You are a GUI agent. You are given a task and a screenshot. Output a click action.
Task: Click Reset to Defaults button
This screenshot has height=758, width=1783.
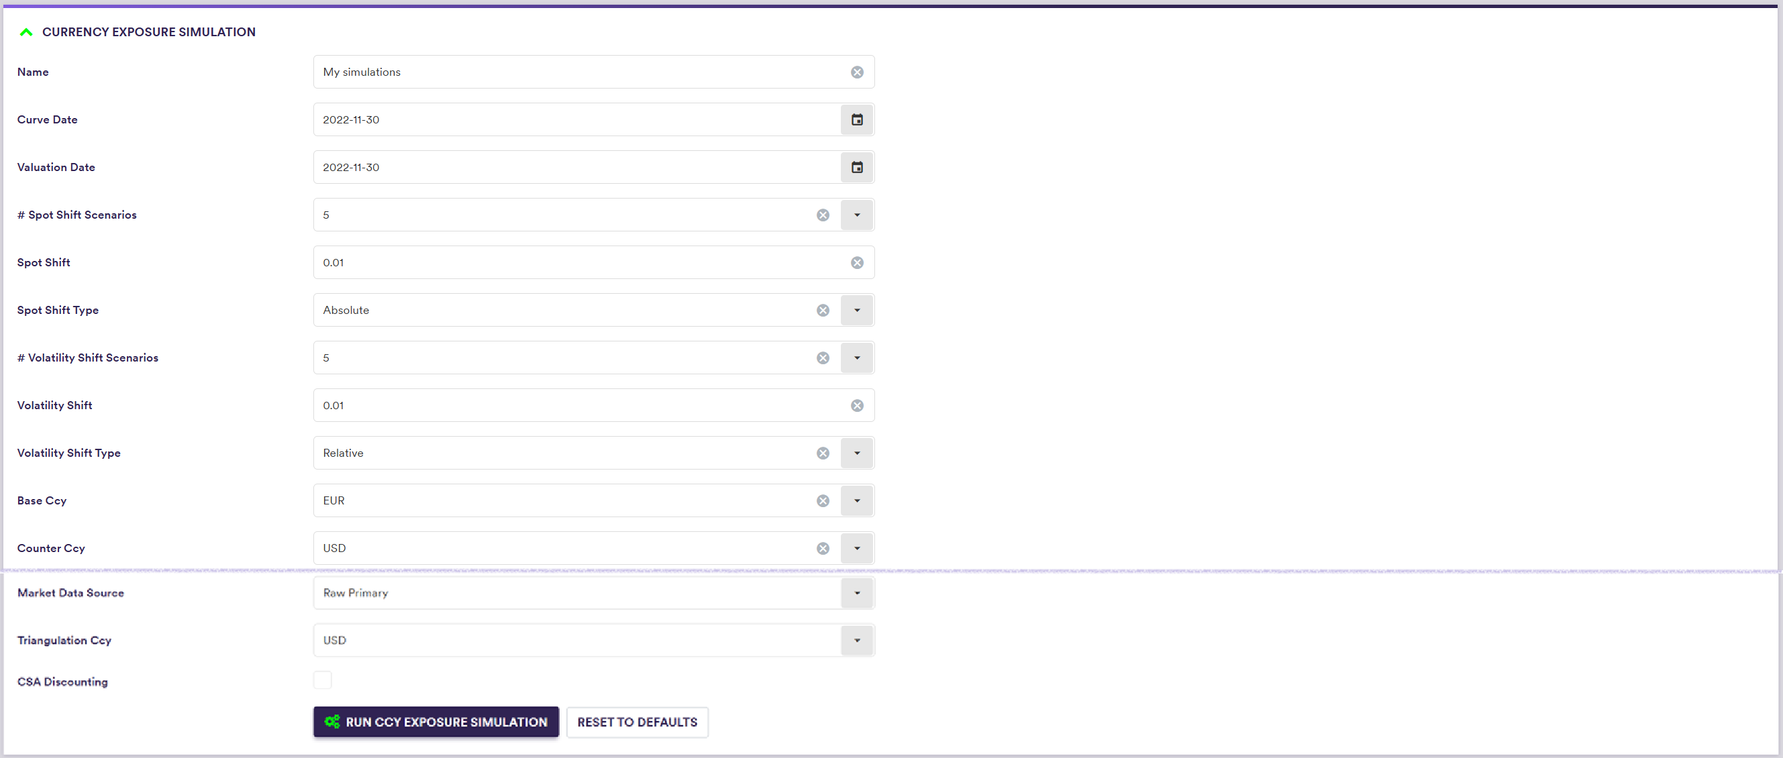637,722
